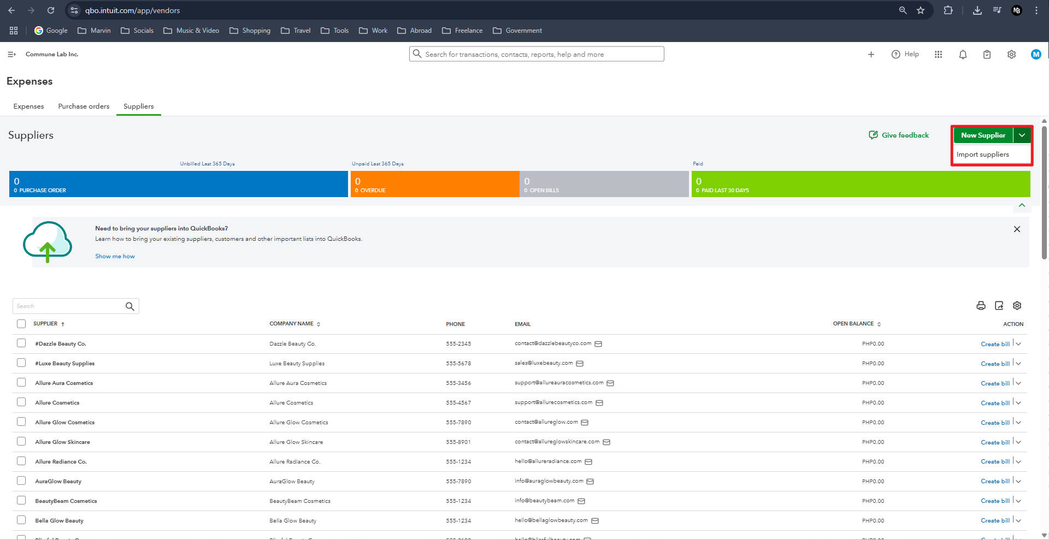The width and height of the screenshot is (1049, 540).
Task: Open the Give feedback link
Action: [x=899, y=135]
